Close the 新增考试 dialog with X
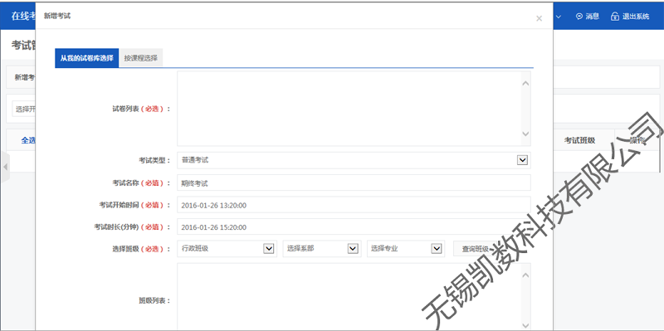This screenshot has width=664, height=331. (539, 18)
